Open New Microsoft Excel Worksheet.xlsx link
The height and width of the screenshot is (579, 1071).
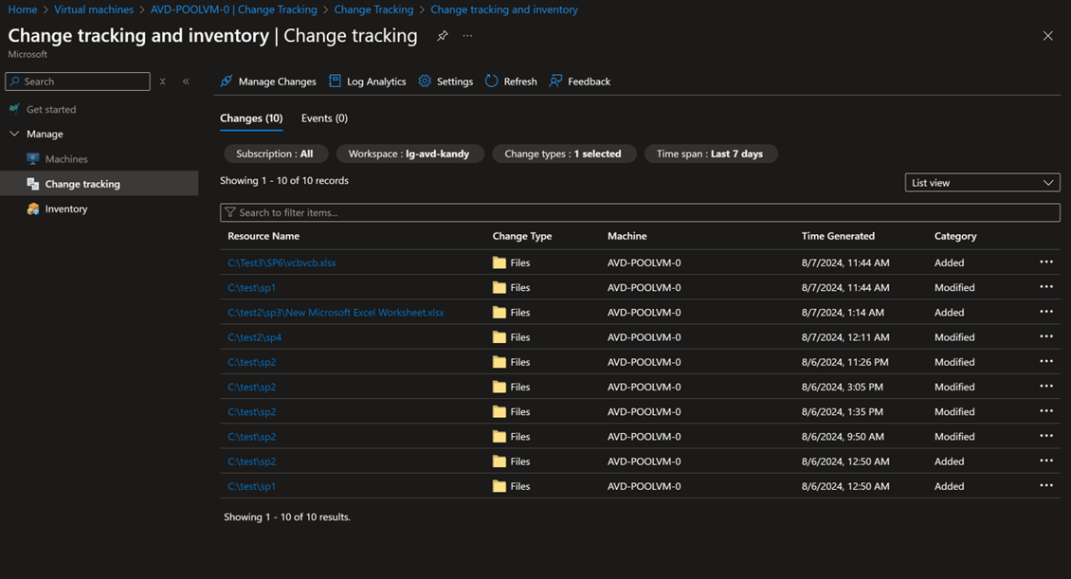[336, 312]
